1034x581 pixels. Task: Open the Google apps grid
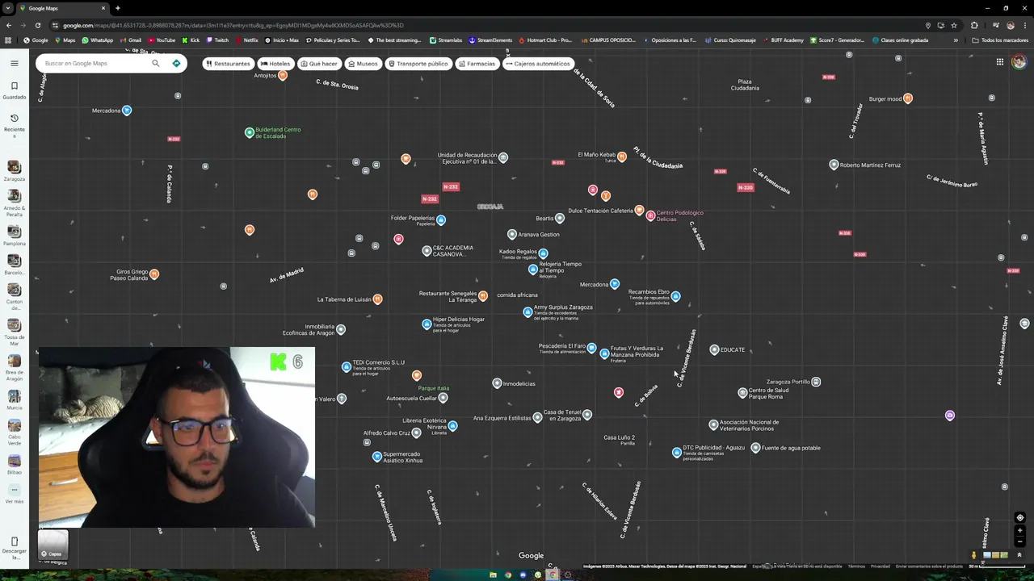tap(999, 62)
